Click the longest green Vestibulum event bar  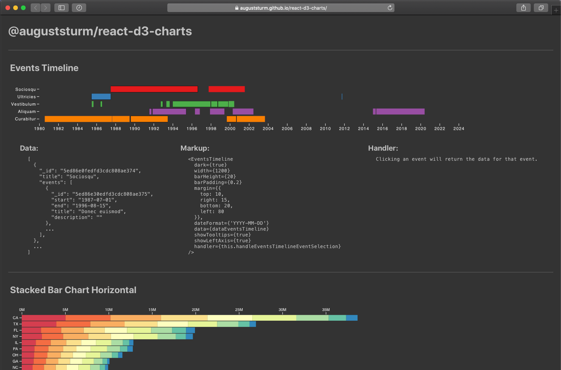tap(191, 104)
